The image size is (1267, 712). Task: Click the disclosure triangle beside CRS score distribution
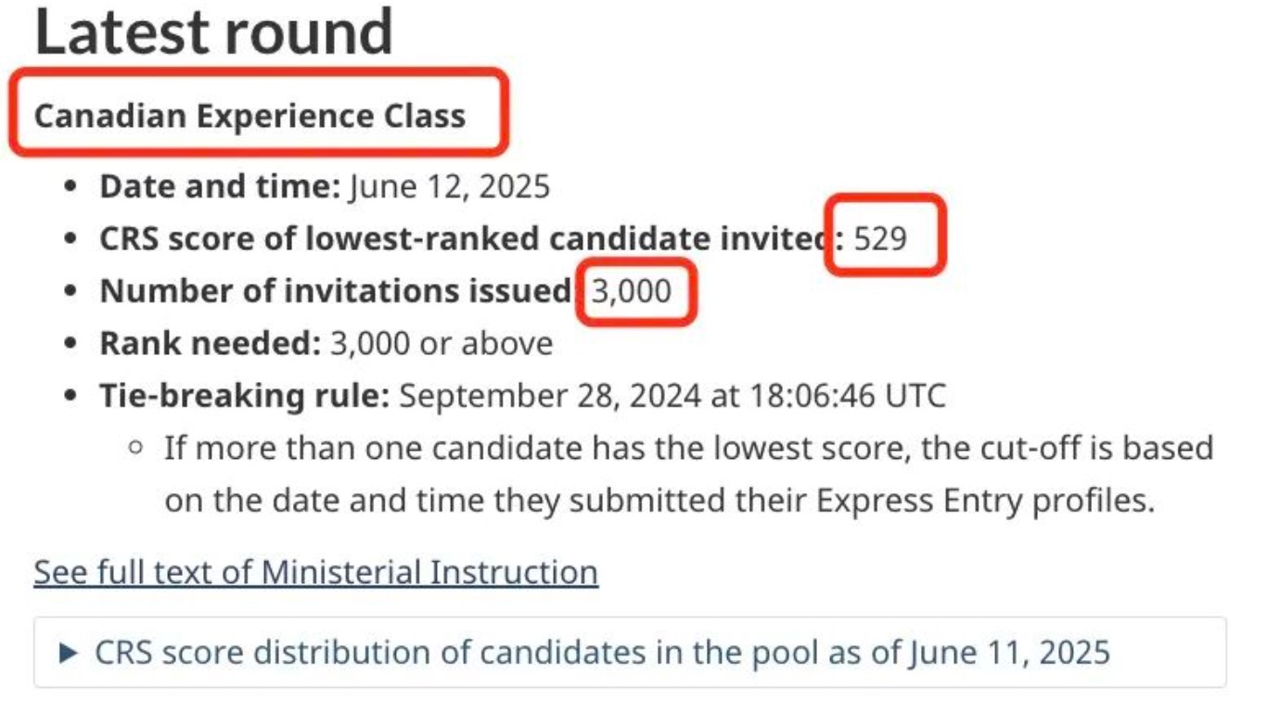pyautogui.click(x=68, y=654)
